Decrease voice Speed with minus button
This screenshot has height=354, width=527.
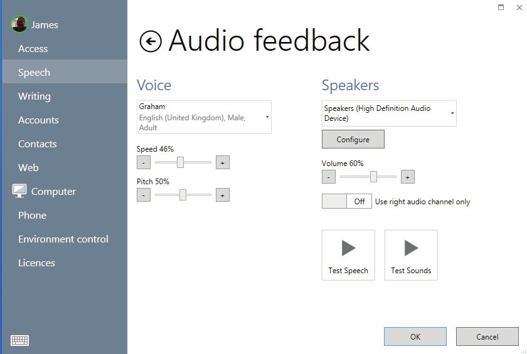click(144, 162)
